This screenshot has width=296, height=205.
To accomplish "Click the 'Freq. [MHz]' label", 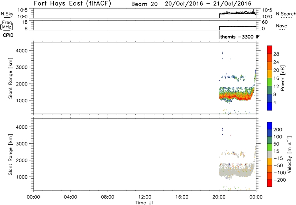I will tap(7, 25).
